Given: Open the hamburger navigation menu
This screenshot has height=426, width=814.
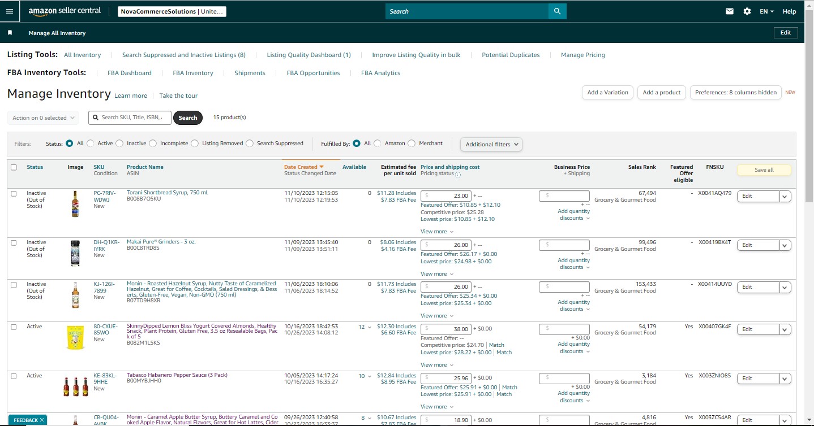Looking at the screenshot, I should (9, 11).
